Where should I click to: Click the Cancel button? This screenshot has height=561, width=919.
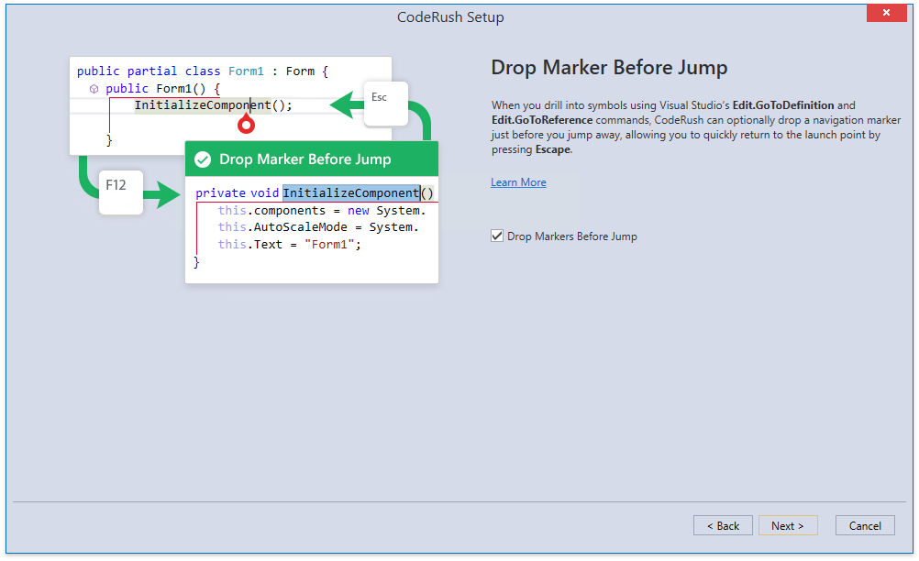tap(865, 525)
